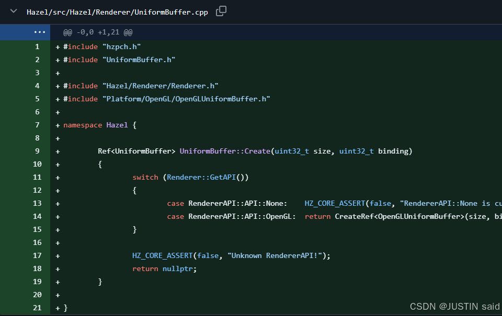Click the OpenGLUniformBuffer.h include path
Image resolution: width=502 pixels, height=316 pixels.
[186, 99]
